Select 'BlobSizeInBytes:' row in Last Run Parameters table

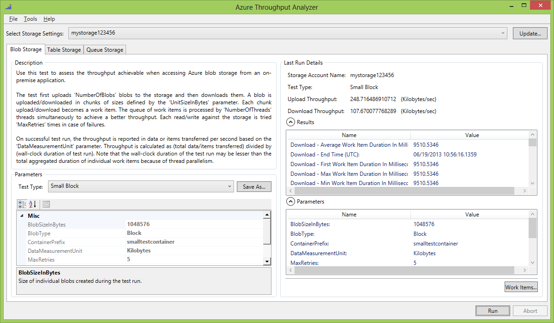tap(408, 224)
